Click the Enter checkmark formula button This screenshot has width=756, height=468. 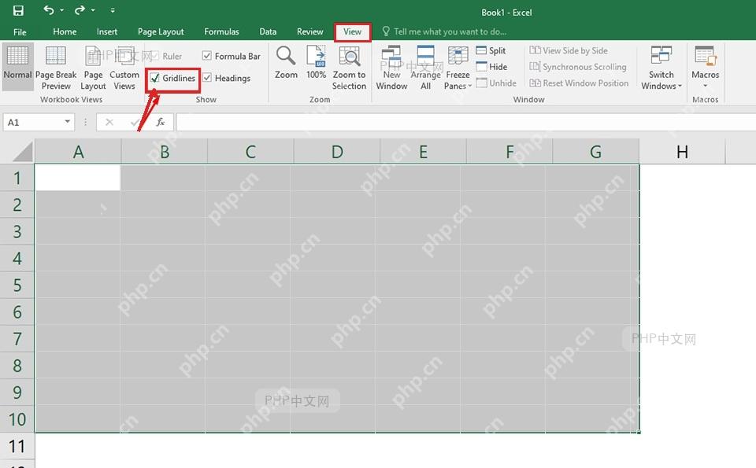click(135, 122)
